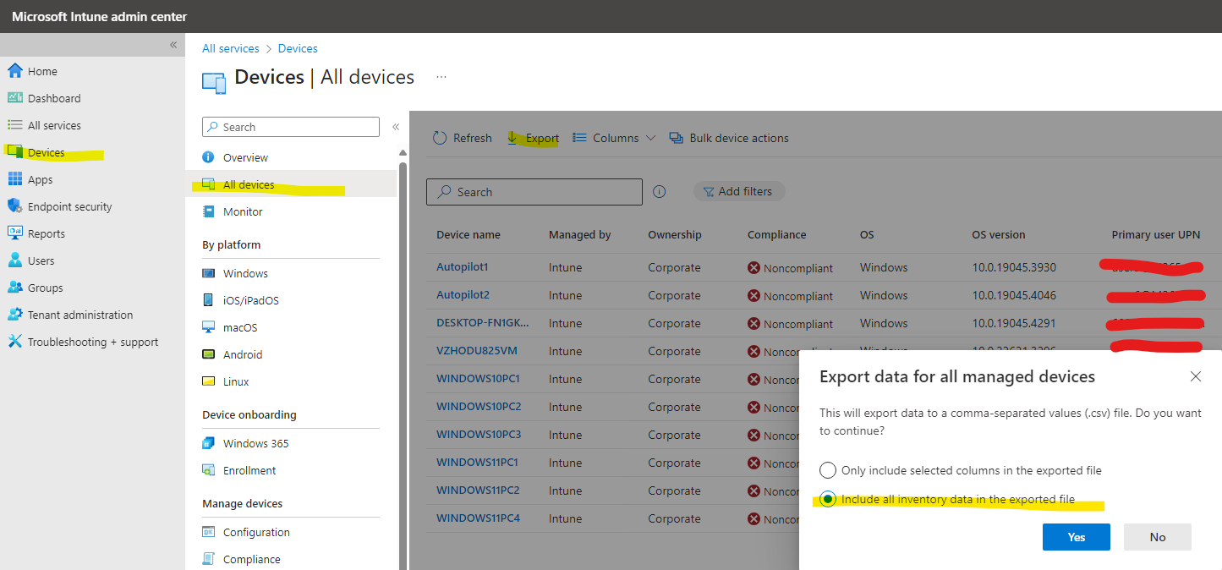Screen dimensions: 1222x570
Task: Click Bulk device actions icon
Action: tap(676, 138)
